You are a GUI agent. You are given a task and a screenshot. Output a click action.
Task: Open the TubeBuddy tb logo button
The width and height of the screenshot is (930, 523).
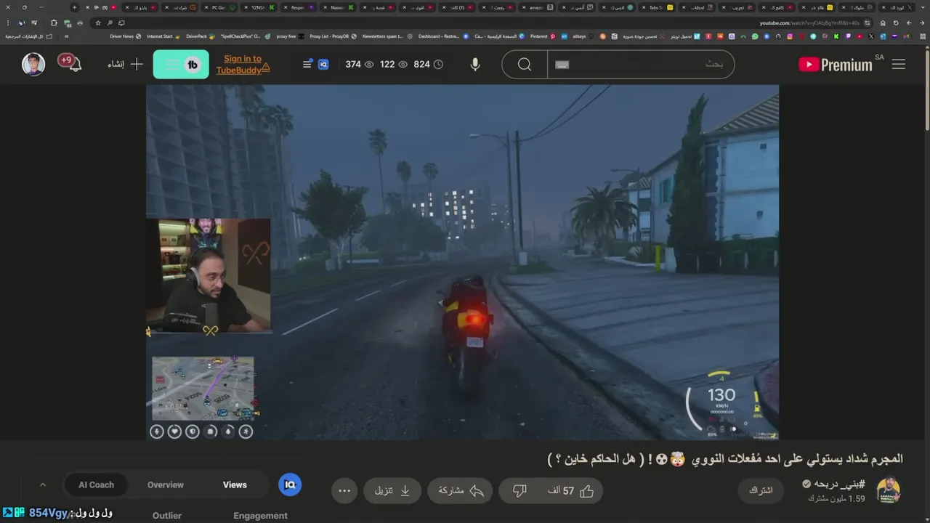pos(181,64)
